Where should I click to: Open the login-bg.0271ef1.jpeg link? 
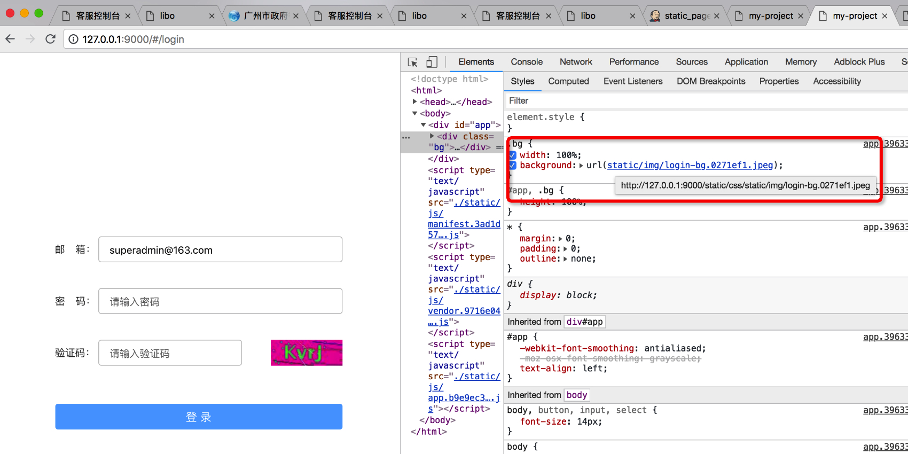click(690, 166)
